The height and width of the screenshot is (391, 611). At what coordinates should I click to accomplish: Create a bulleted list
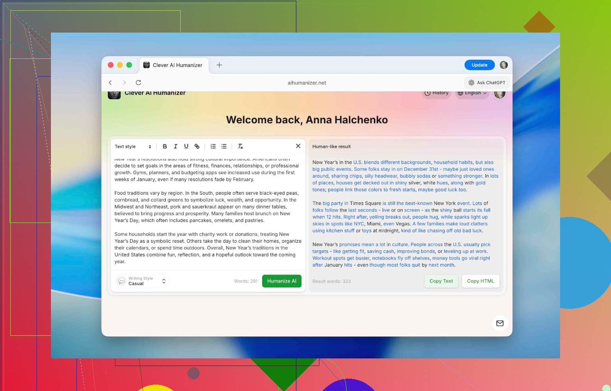click(224, 147)
